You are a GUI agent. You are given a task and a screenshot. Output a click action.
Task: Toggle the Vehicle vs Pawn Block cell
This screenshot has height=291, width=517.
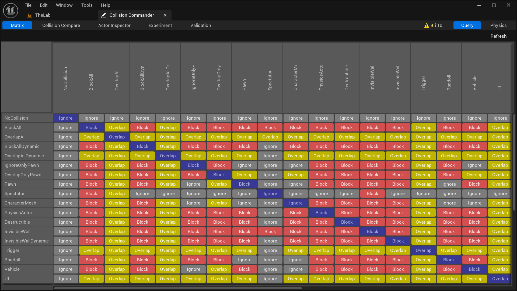coord(244,269)
